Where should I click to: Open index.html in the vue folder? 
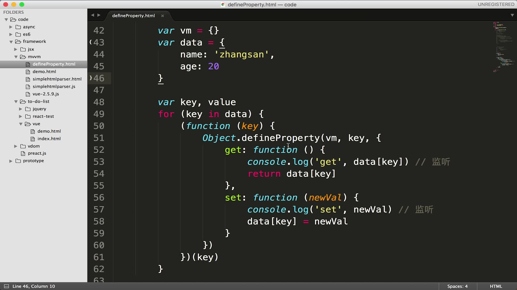(49, 139)
